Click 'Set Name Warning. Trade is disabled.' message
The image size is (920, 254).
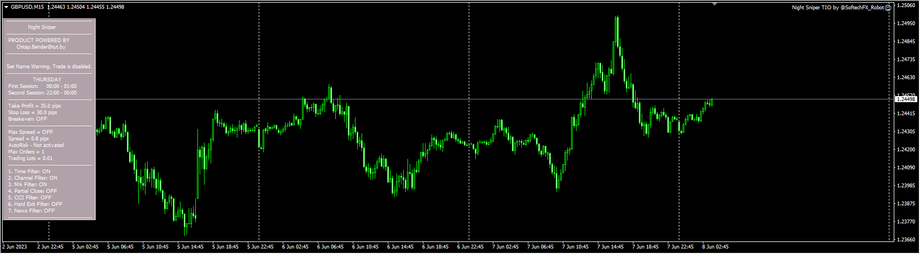[49, 67]
